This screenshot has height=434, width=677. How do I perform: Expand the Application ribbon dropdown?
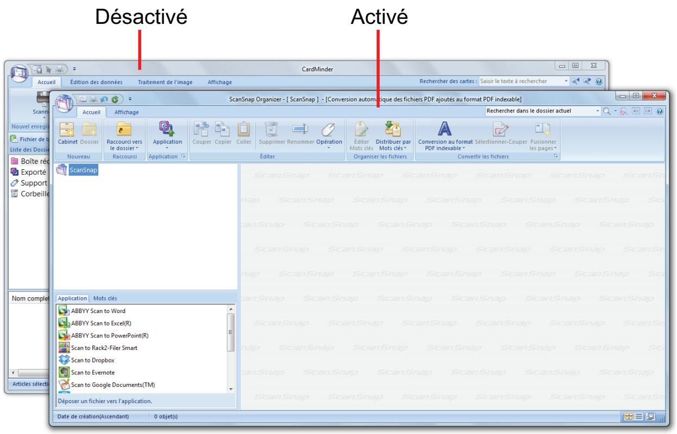coord(167,137)
